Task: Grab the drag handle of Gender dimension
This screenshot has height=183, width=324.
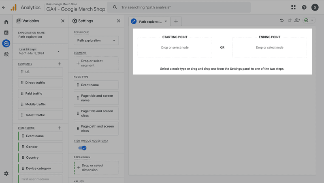Action: (x=23, y=147)
